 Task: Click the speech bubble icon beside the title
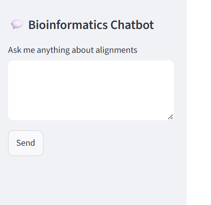click(x=17, y=24)
